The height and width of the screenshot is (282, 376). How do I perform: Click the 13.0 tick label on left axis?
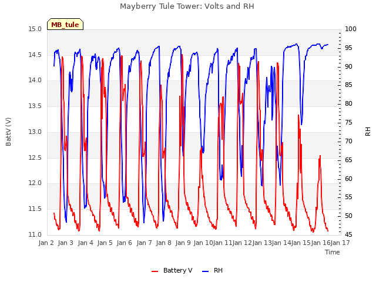pyautogui.click(x=35, y=132)
